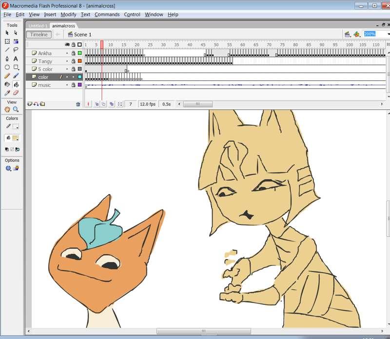Open the Commands menu
This screenshot has width=390, height=339.
point(107,15)
